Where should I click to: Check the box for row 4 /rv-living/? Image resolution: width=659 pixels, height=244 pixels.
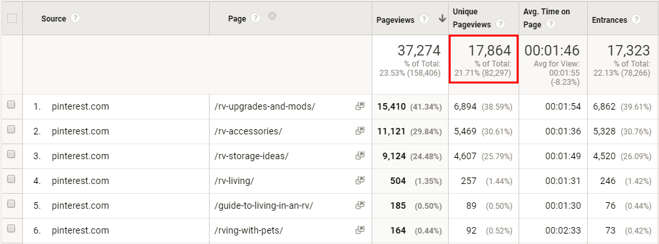(11, 179)
